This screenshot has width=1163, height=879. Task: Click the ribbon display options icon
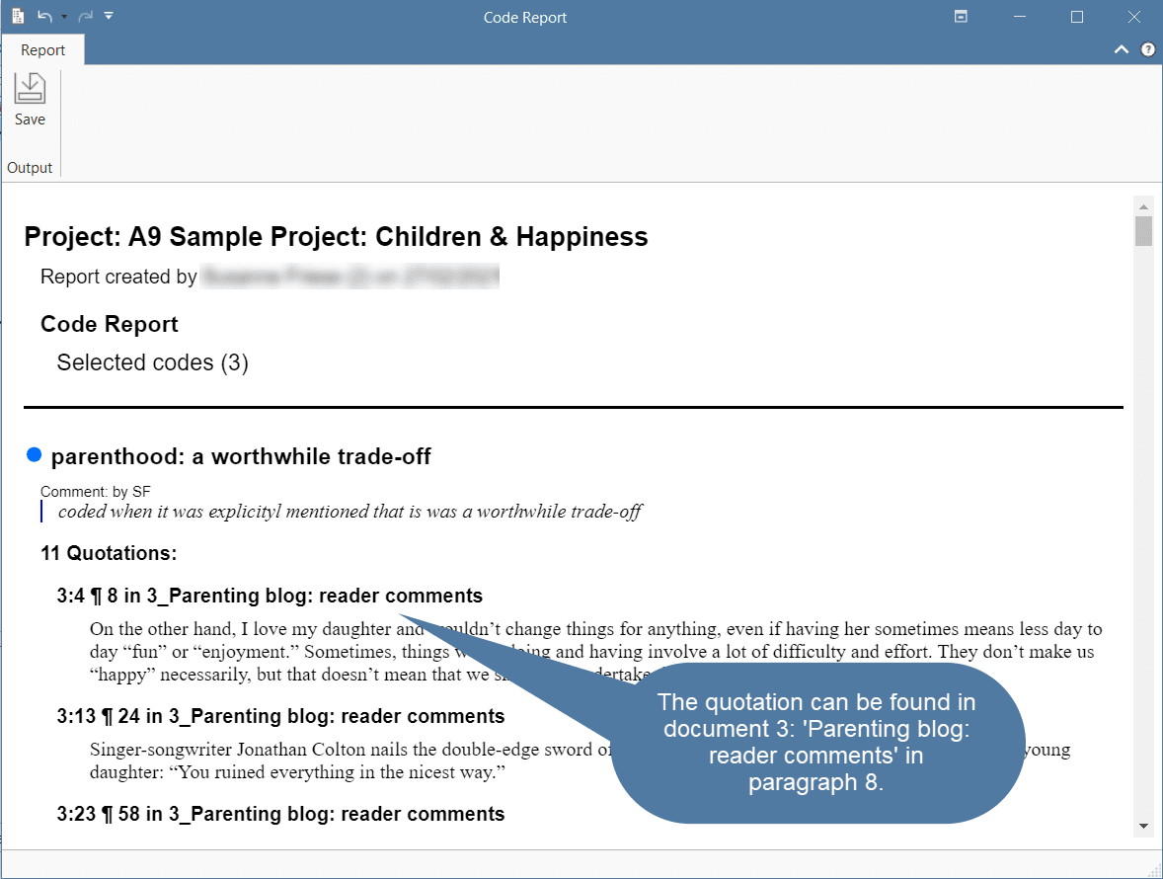(x=961, y=17)
